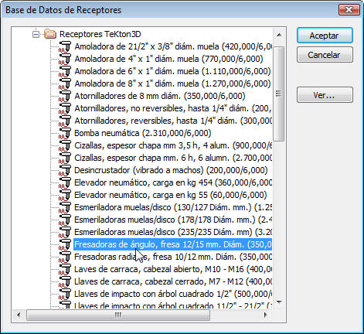Click the vertical scrollbar thumb
Viewport: 364px width, 334px height.
[x=279, y=94]
